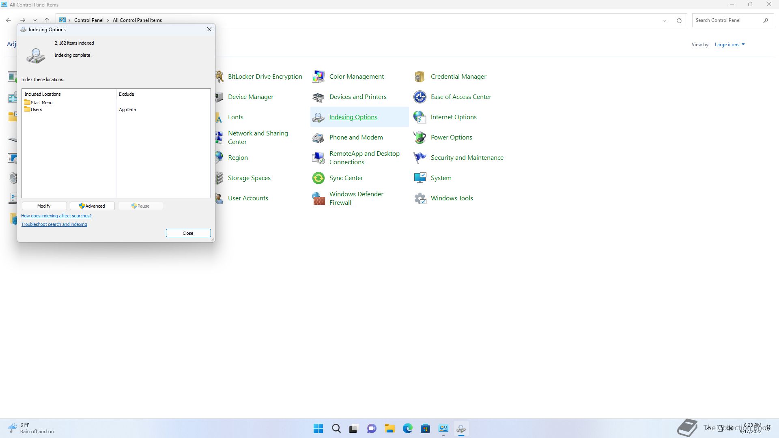The image size is (779, 438).
Task: Open the weather widget in taskbar
Action: tap(31, 428)
